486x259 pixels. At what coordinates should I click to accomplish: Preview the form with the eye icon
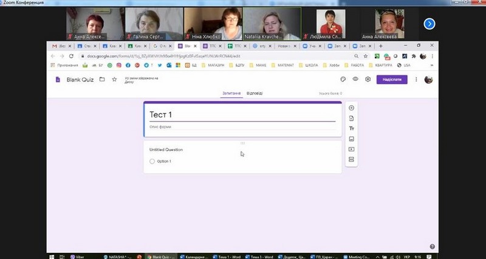pos(355,79)
